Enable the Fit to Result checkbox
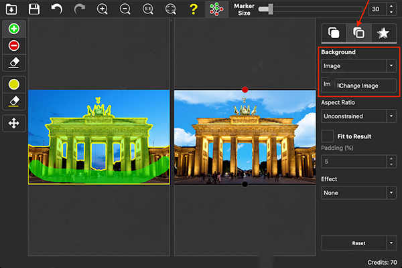The height and width of the screenshot is (268, 402). coord(328,136)
